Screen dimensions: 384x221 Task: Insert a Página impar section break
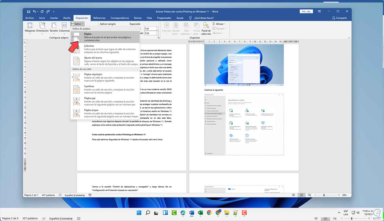(x=105, y=113)
